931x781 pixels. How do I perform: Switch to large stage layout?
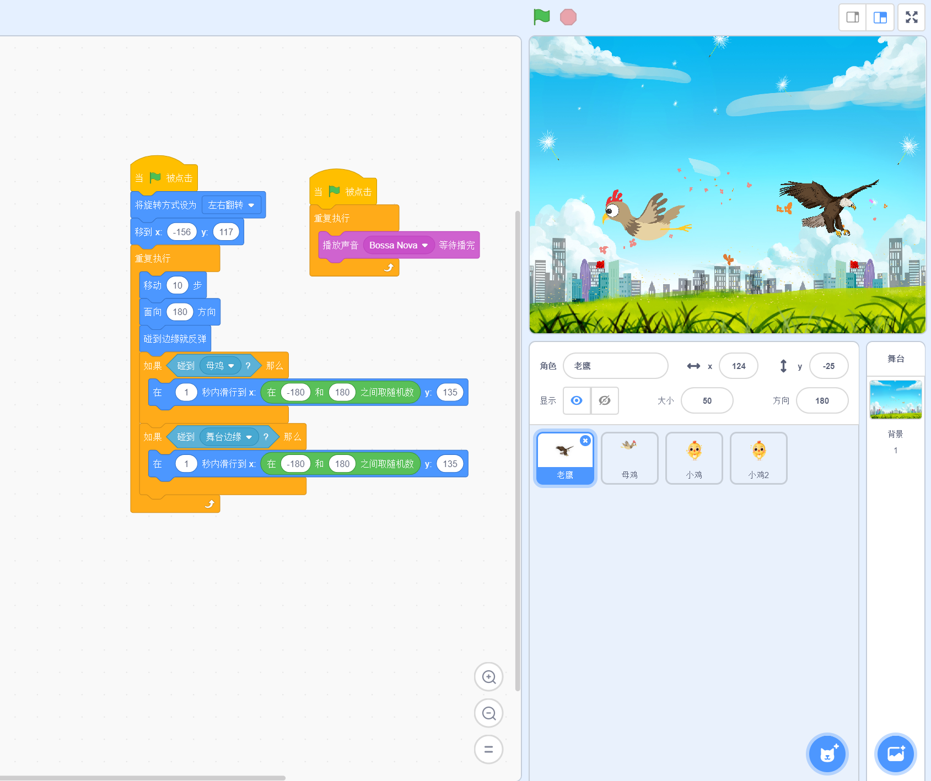click(880, 18)
